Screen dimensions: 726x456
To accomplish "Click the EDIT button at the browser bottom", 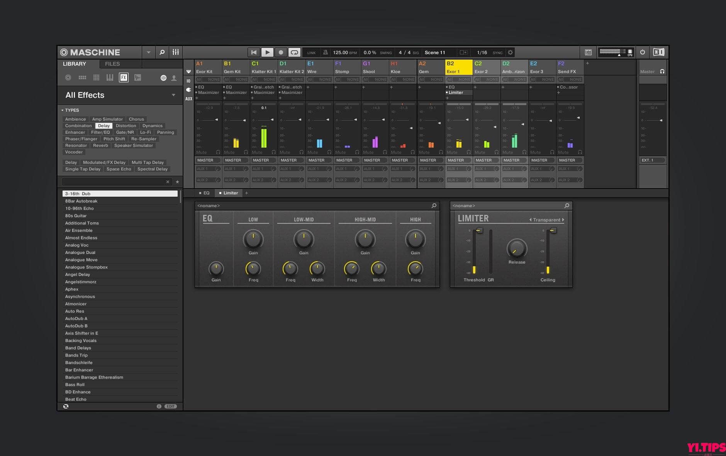I will pos(170,406).
